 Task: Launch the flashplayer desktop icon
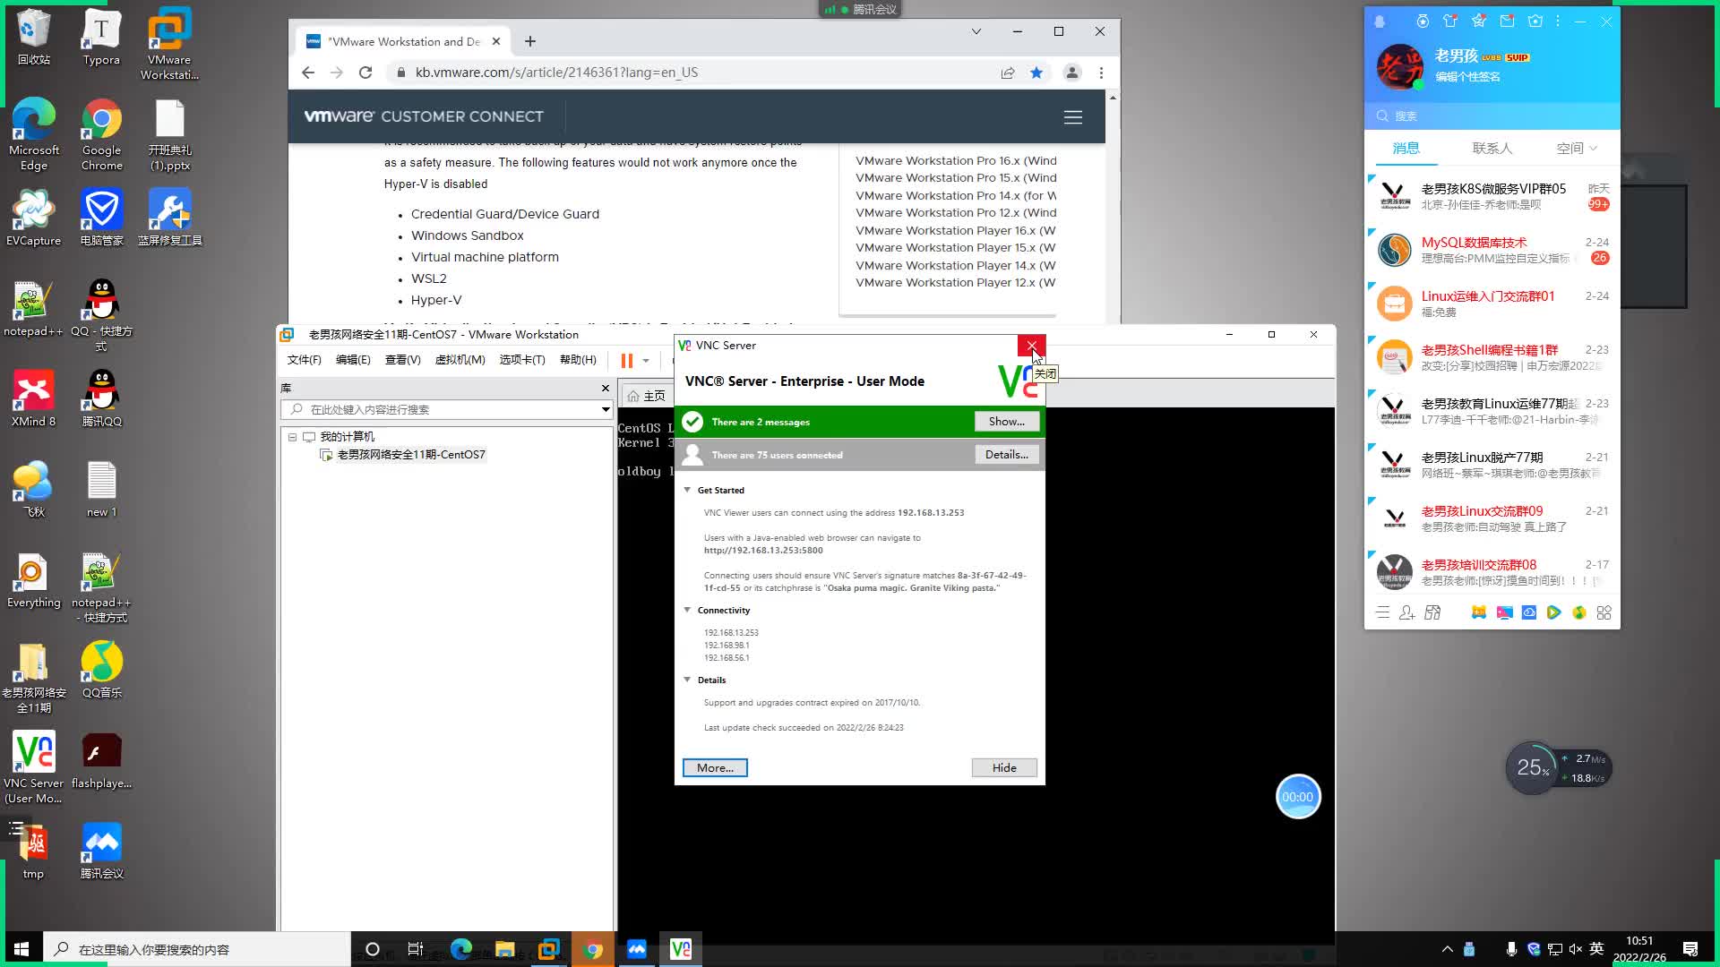coord(101,759)
